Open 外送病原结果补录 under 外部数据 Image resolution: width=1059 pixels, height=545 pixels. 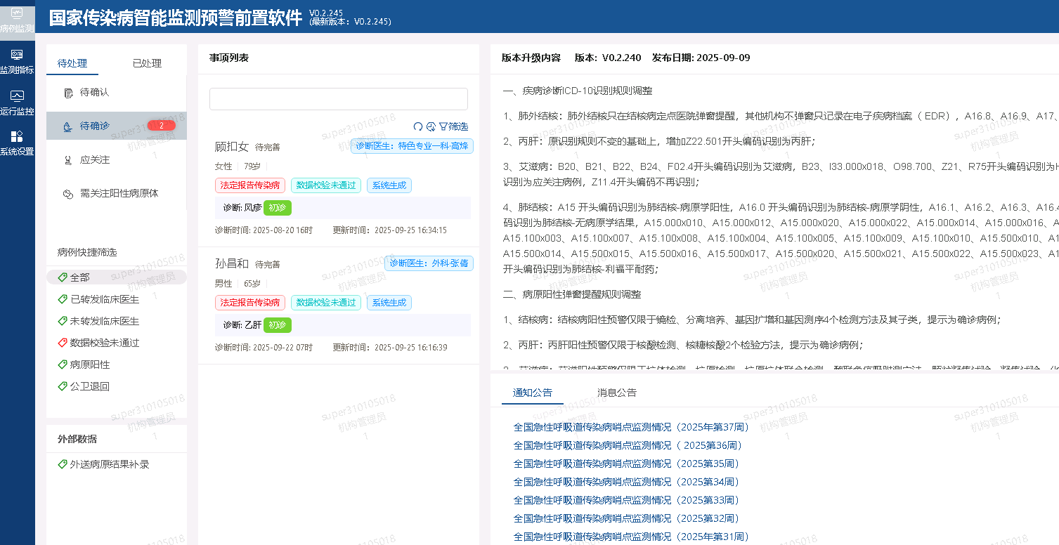103,464
